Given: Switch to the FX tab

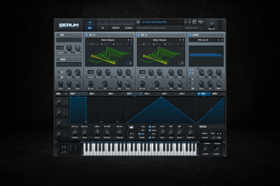Looking at the screenshot, I should (103, 25).
